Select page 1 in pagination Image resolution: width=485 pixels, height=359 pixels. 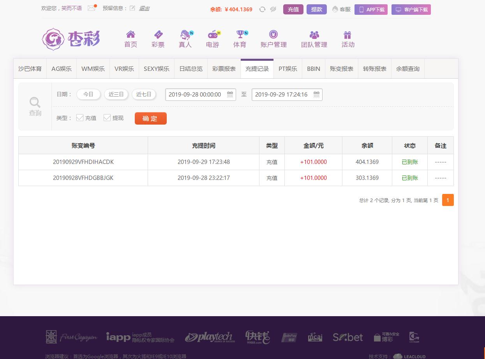point(448,200)
